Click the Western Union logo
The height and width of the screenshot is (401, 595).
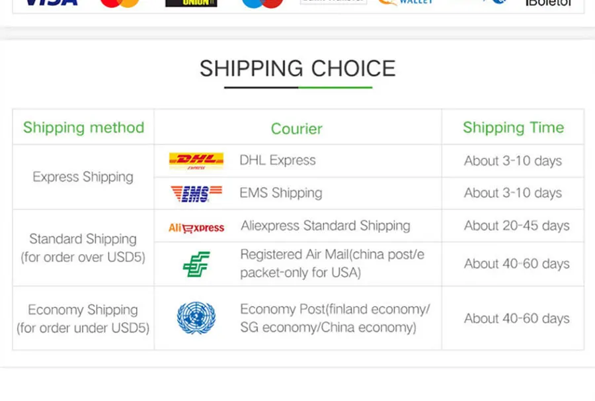tap(191, 3)
